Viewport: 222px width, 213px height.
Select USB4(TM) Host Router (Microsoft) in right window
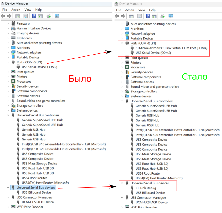[159, 178]
